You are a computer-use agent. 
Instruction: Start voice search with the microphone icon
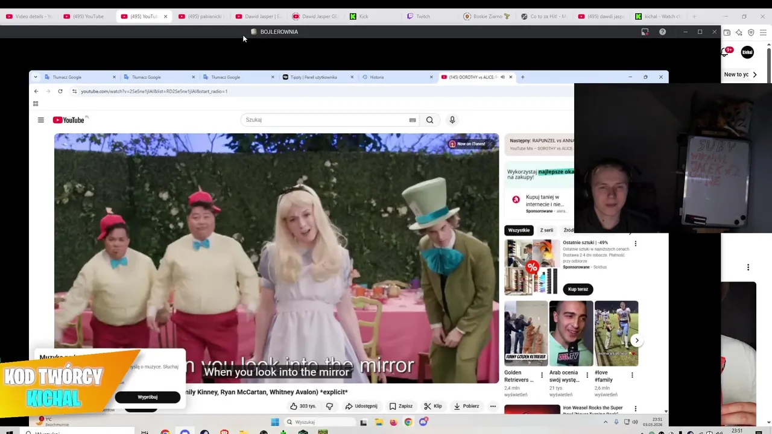452,120
